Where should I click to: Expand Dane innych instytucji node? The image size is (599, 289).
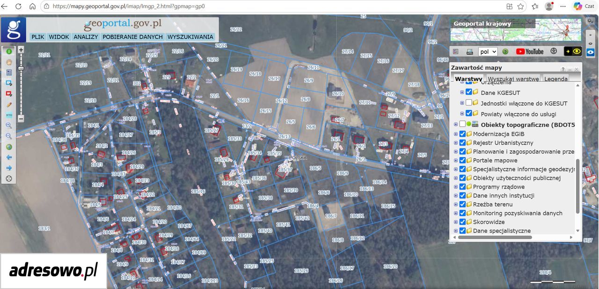point(456,196)
